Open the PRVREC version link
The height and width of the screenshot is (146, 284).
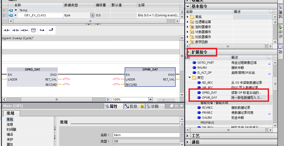coord(269,113)
